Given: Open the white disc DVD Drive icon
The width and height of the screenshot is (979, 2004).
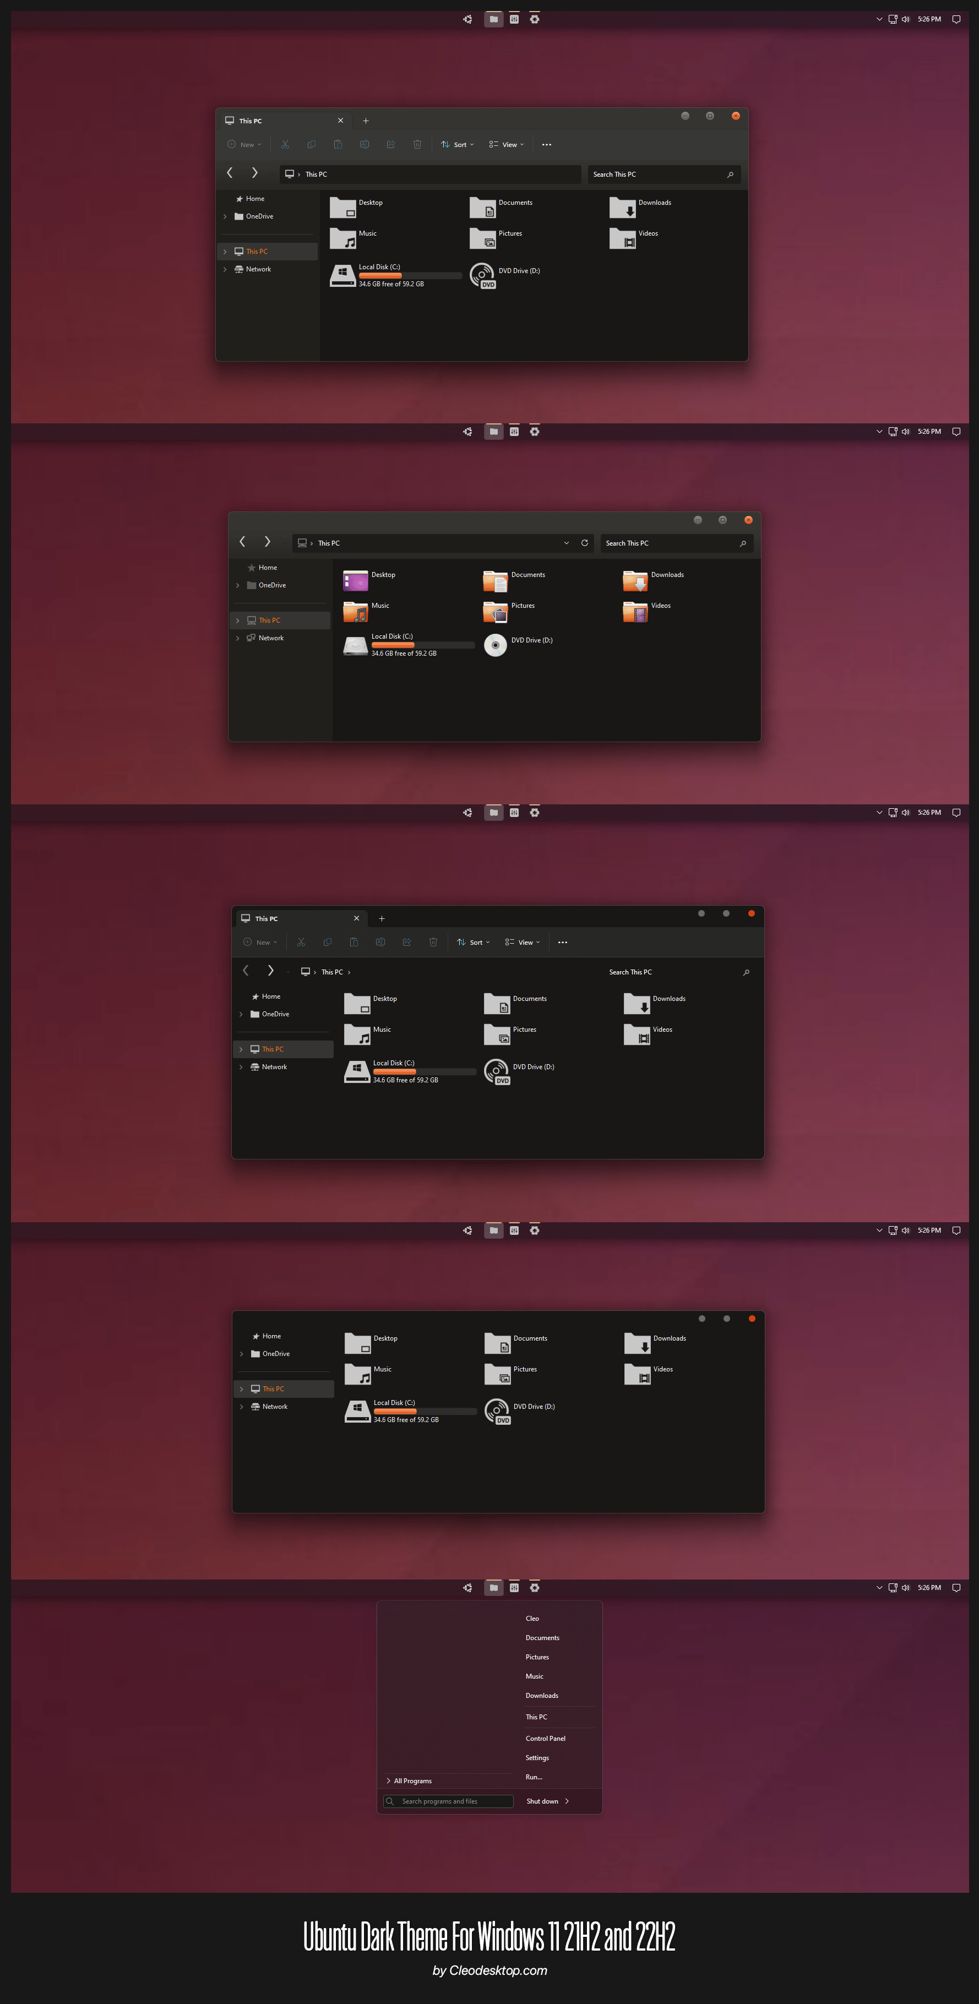Looking at the screenshot, I should tap(495, 645).
